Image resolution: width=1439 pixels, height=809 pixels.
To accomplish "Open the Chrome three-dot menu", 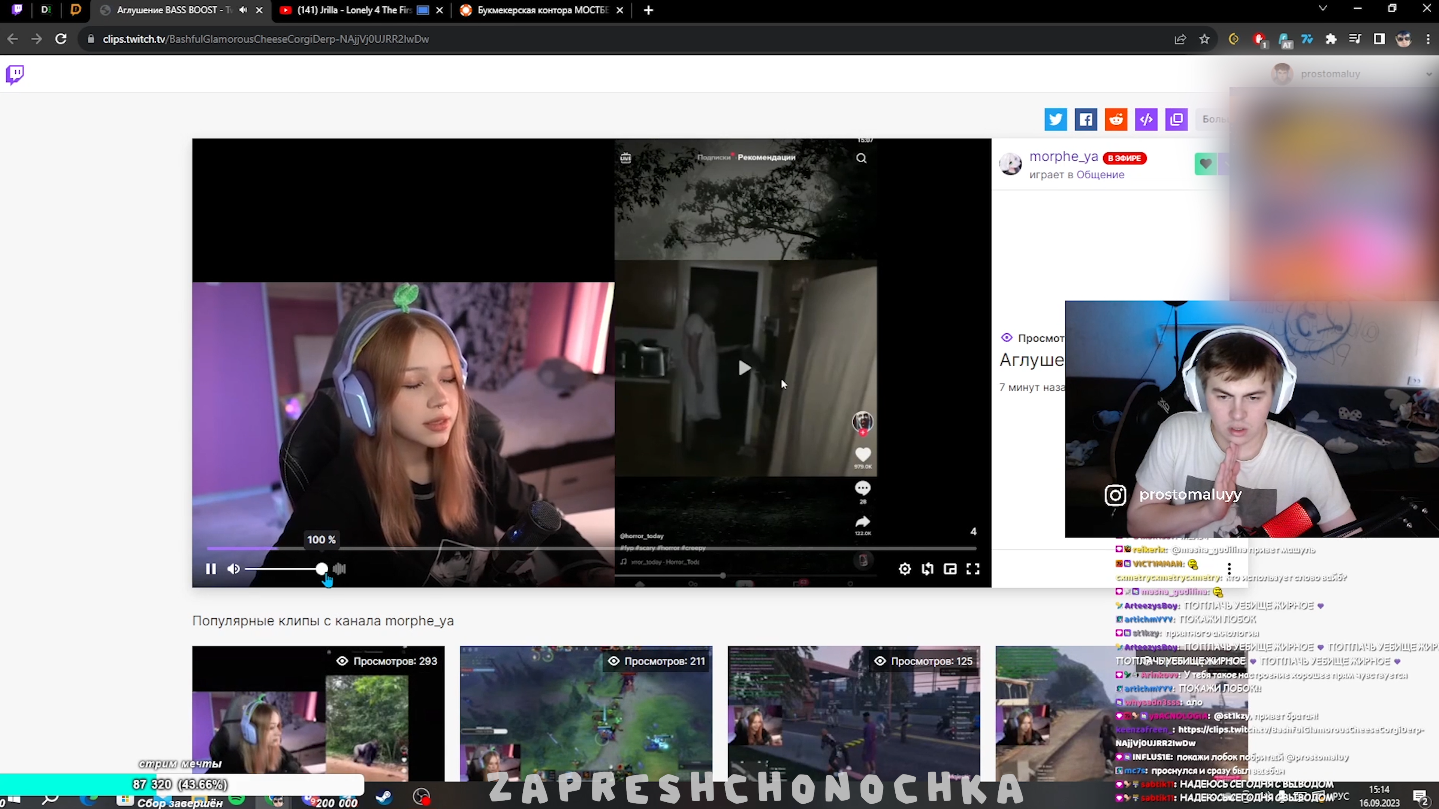I will 1428,39.
